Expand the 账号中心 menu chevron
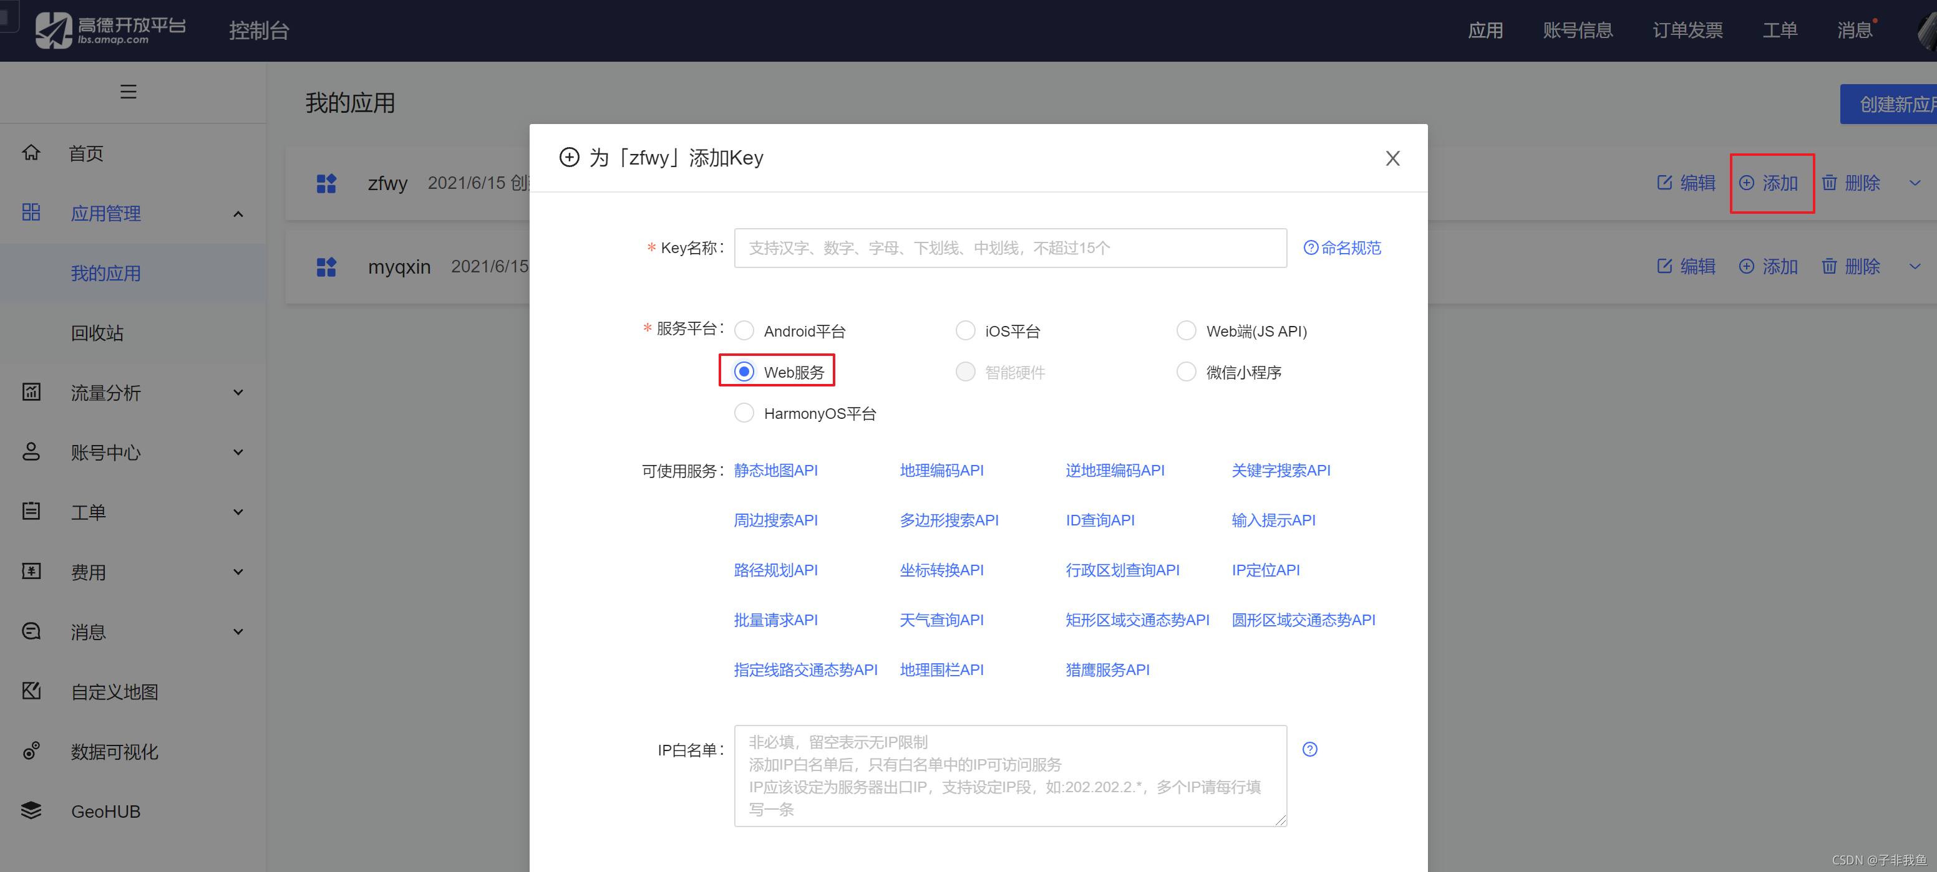 238,452
